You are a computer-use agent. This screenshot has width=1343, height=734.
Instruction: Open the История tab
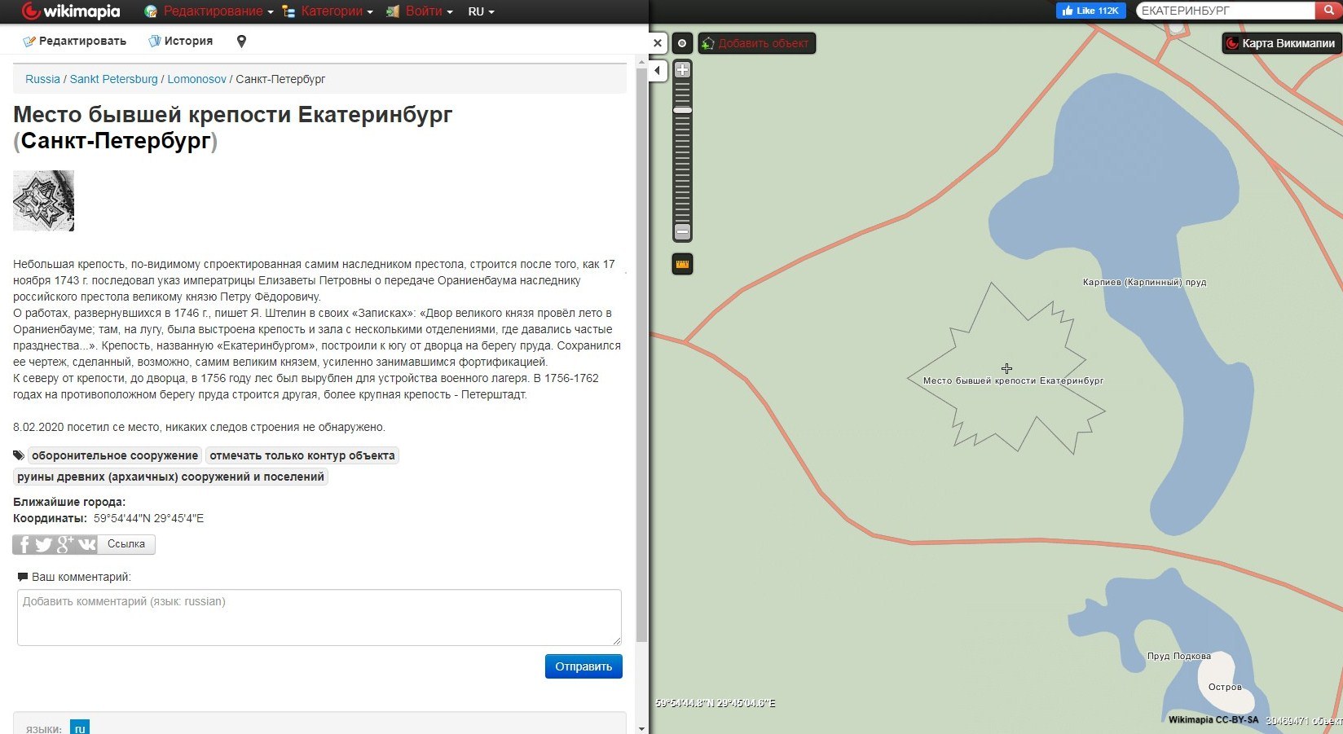[x=181, y=41]
